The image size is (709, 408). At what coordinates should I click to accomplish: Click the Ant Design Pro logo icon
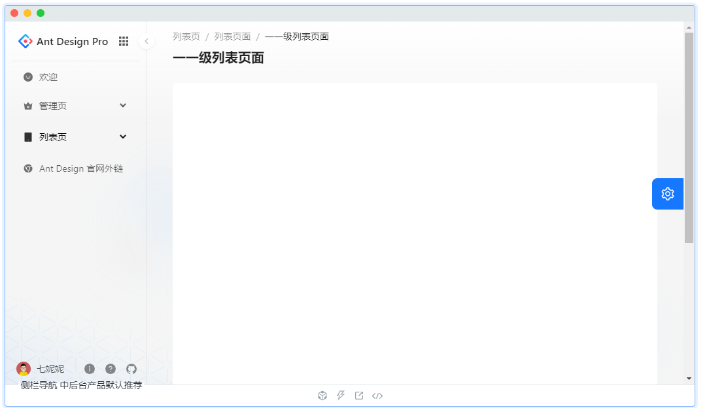[x=26, y=41]
